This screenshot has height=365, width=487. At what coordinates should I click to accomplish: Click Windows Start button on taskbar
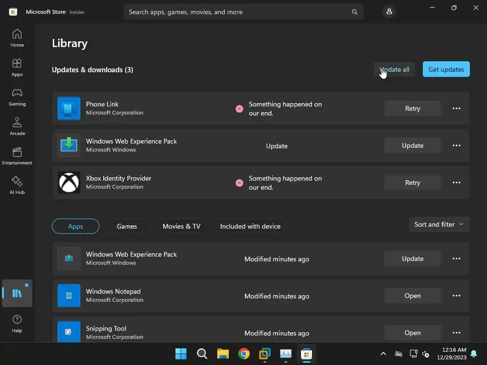[x=181, y=354]
